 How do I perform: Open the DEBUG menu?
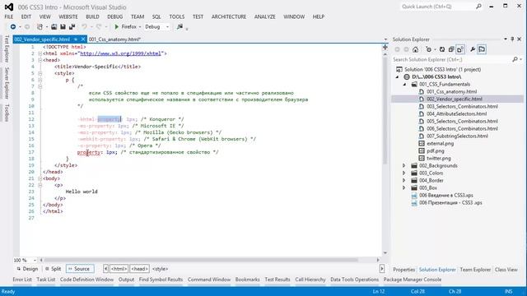115,16
